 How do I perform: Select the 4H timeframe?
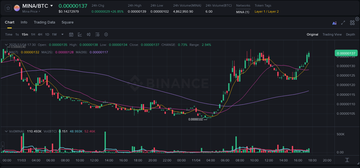pyautogui.click(x=40, y=34)
